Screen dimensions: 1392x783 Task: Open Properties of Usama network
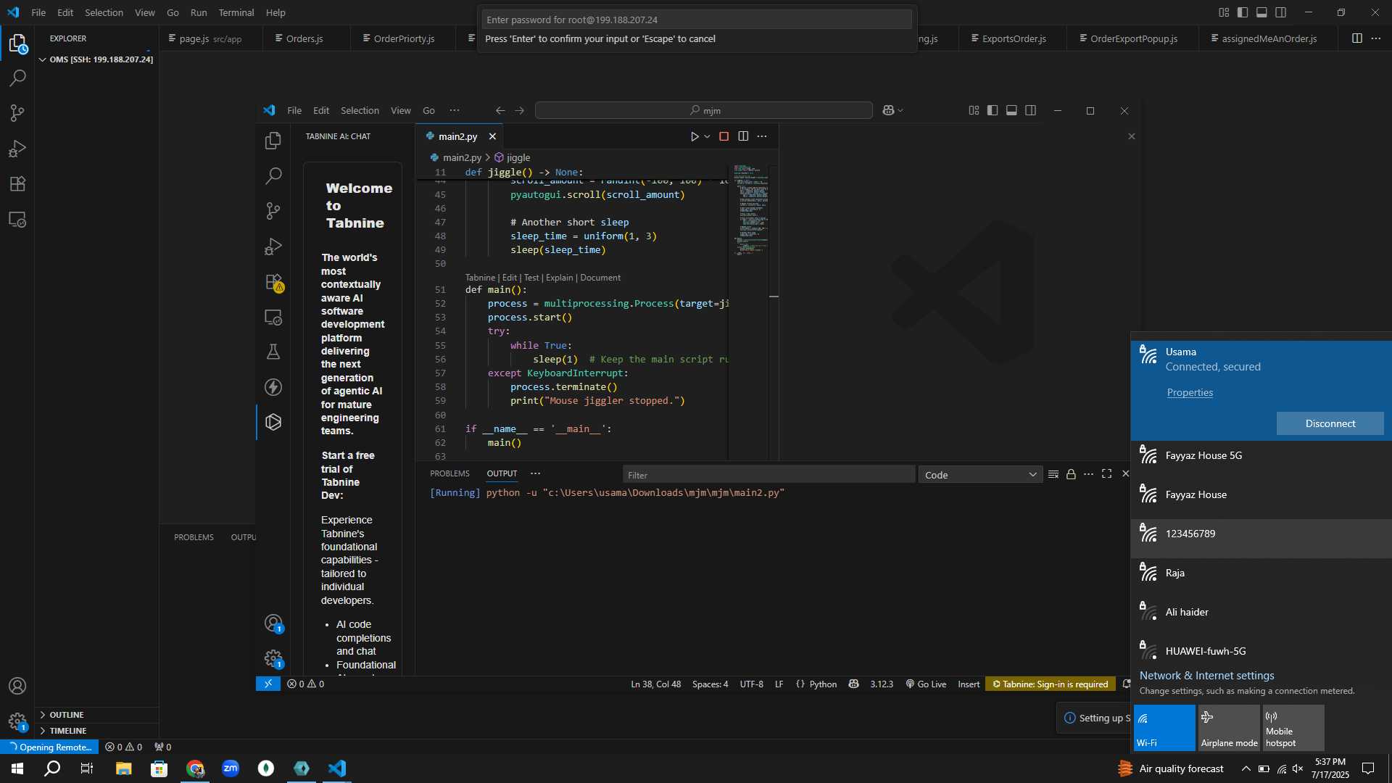pos(1190,392)
